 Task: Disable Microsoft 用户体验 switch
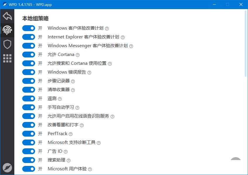[x=29, y=169]
